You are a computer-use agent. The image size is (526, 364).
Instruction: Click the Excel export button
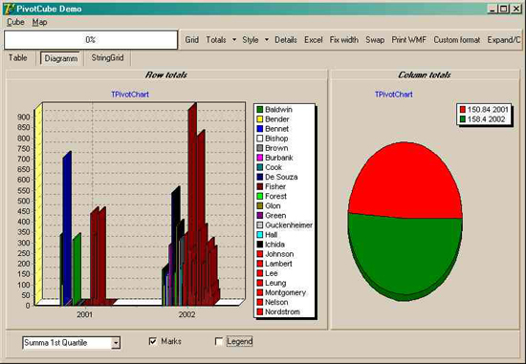pos(314,40)
